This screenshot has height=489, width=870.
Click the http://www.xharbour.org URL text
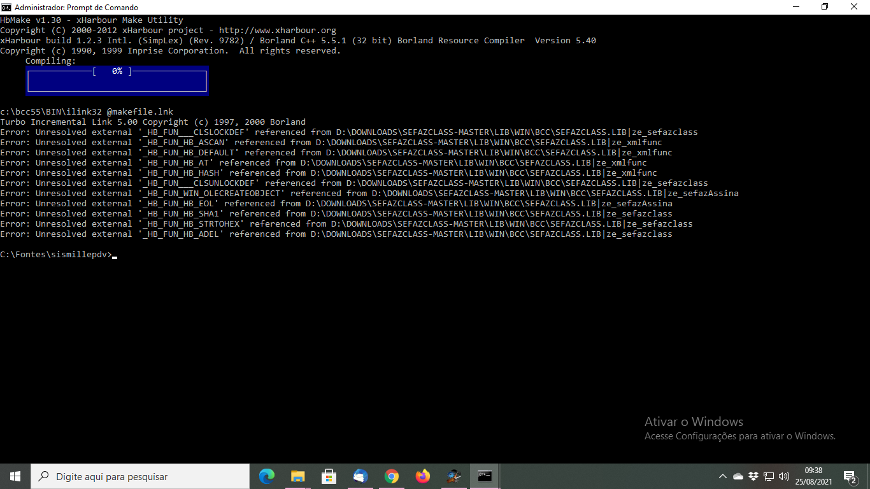pos(278,31)
